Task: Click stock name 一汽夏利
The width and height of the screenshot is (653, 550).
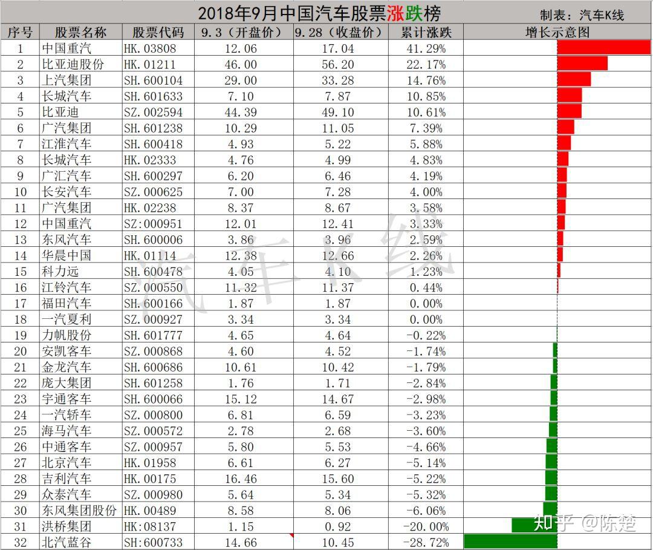Action: (x=67, y=319)
